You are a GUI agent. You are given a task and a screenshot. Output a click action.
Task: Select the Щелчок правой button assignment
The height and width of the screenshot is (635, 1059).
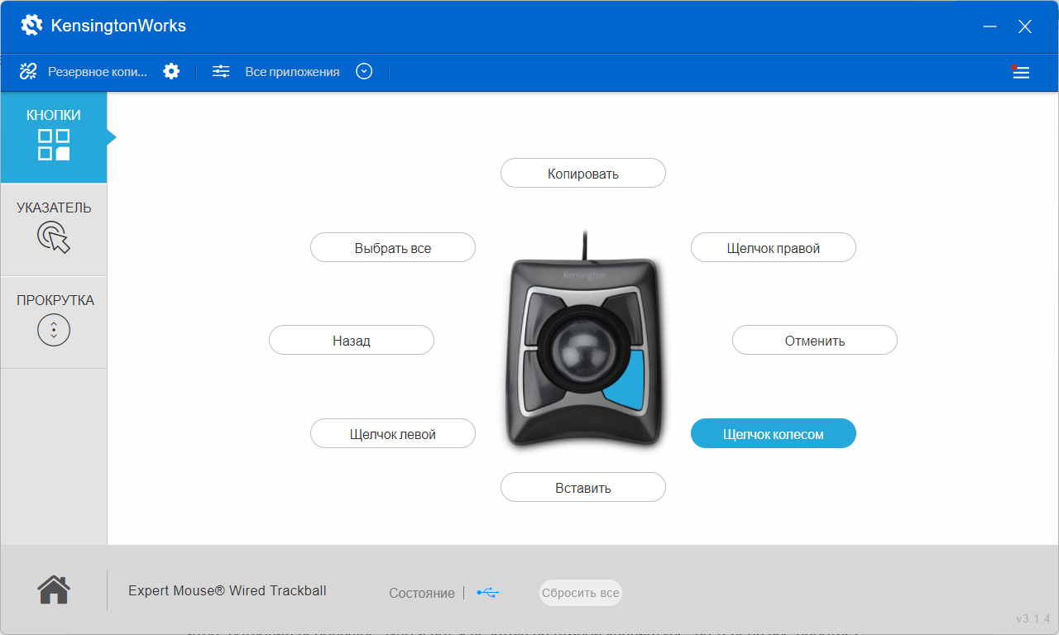pyautogui.click(x=774, y=248)
